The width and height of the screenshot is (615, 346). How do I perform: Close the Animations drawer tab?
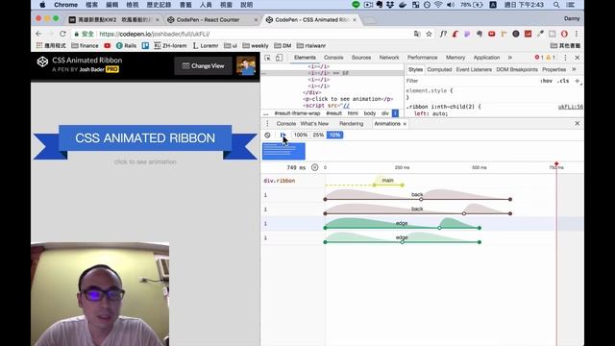point(405,124)
